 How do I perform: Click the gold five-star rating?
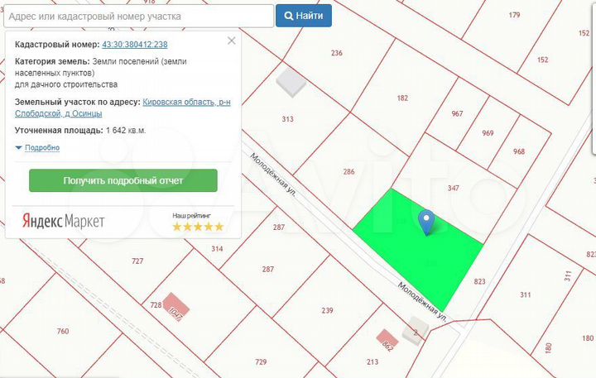(x=197, y=227)
